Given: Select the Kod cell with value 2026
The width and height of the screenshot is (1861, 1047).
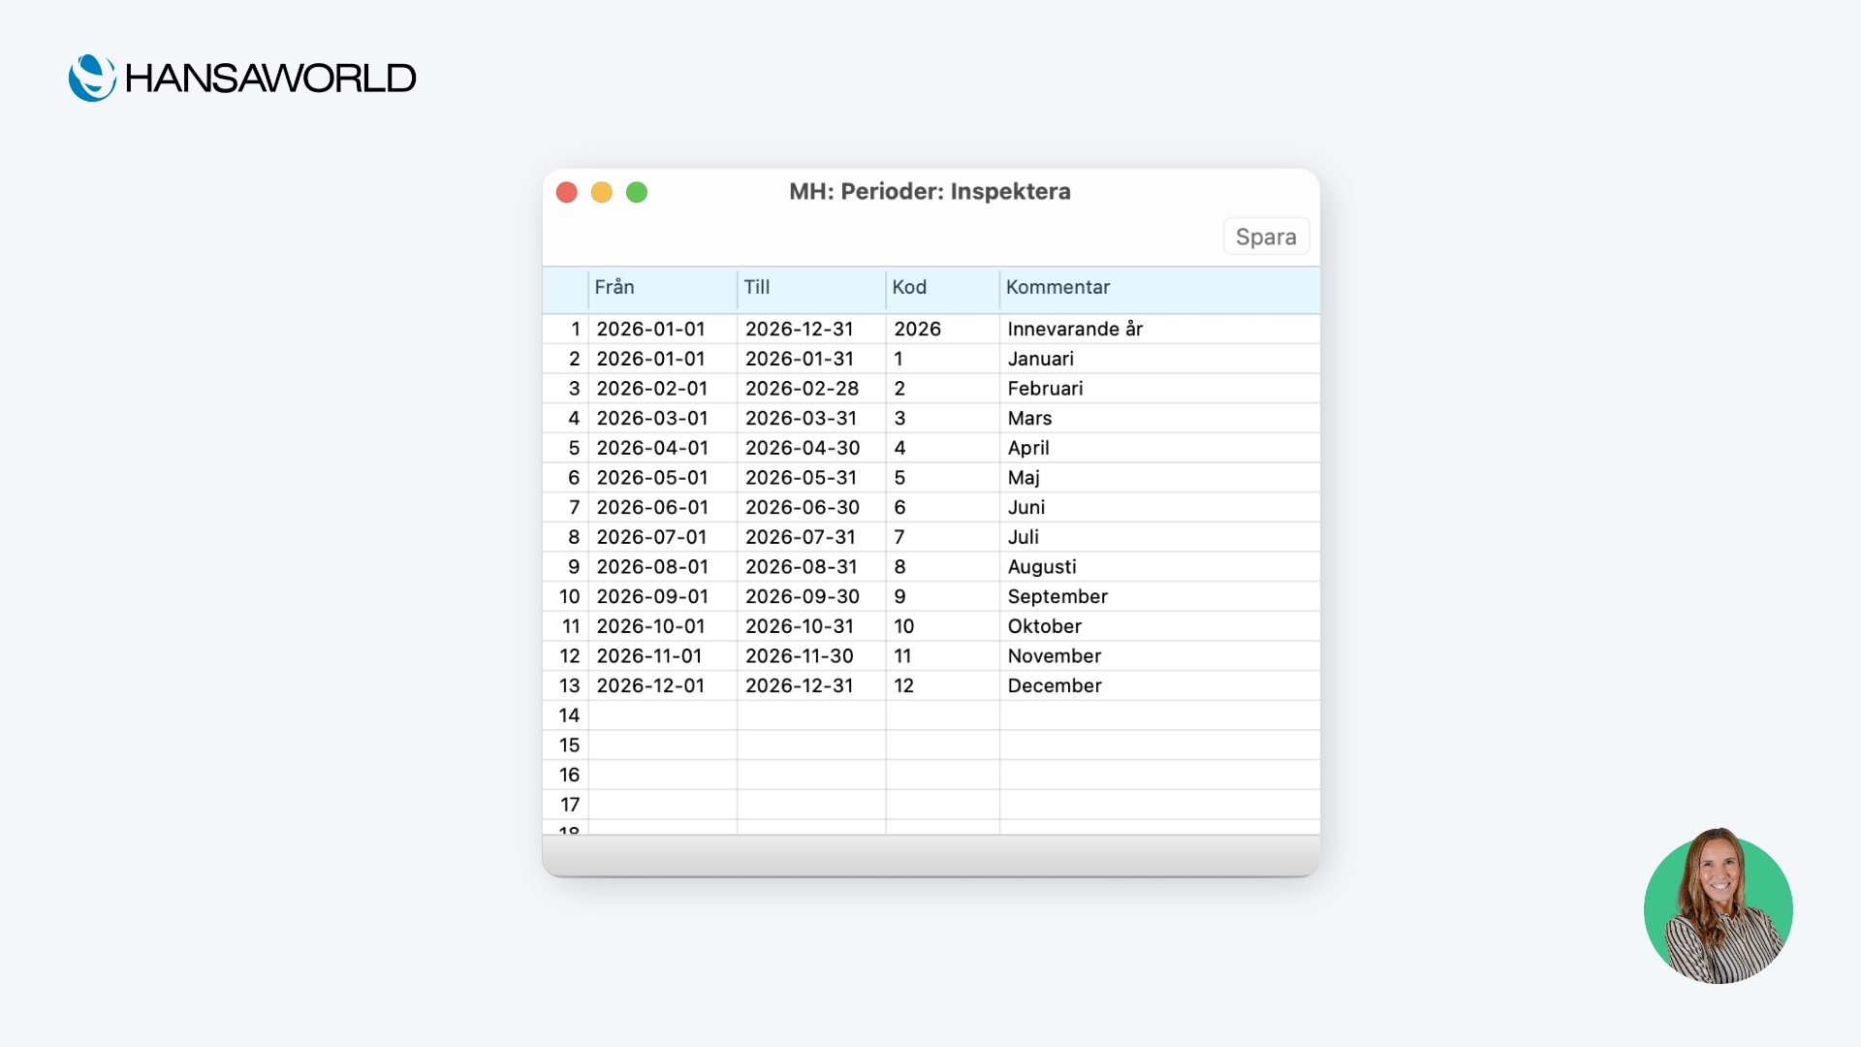Looking at the screenshot, I should coord(917,329).
